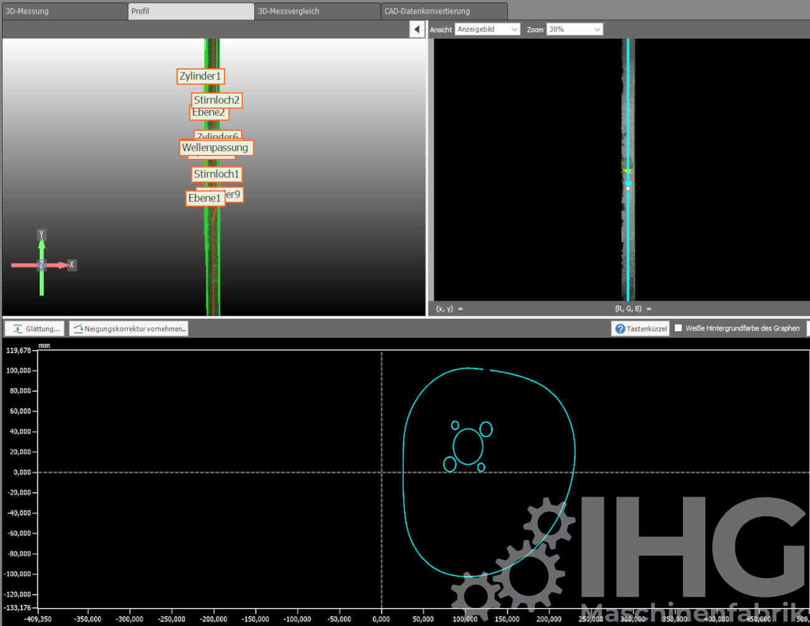This screenshot has height=626, width=810.
Task: Click the red X axis arrow
Action: pos(59,265)
